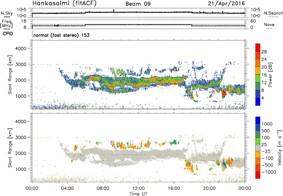Click the power panel Slant Range [km] label
283x196 pixels.
click(x=10, y=75)
